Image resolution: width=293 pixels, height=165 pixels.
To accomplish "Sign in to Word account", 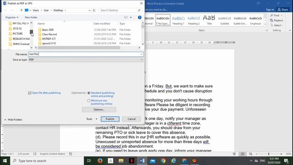I will click(270, 10).
